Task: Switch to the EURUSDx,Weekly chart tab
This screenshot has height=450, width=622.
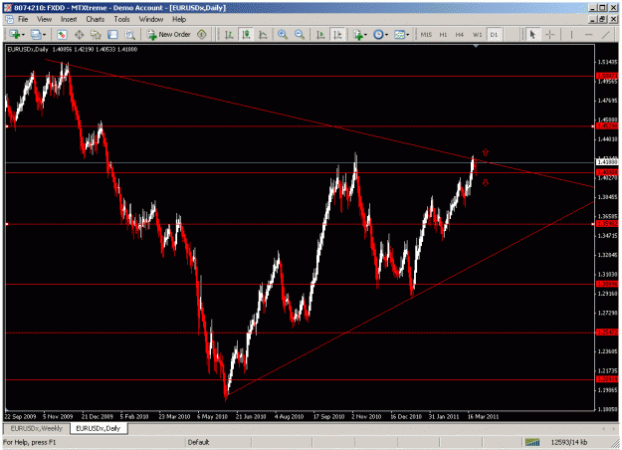Action: tap(37, 428)
